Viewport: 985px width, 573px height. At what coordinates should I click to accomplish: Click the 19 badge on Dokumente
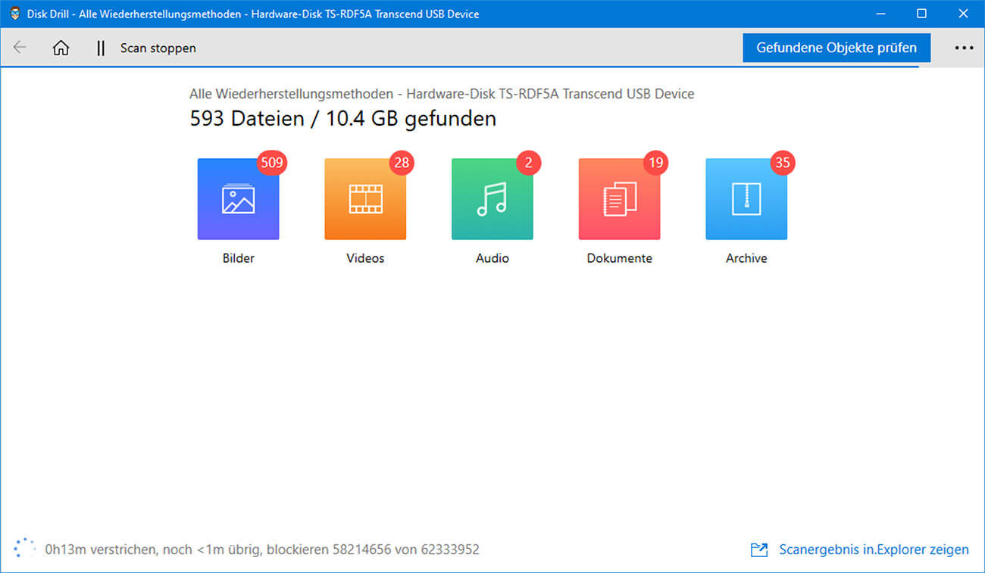pos(655,163)
